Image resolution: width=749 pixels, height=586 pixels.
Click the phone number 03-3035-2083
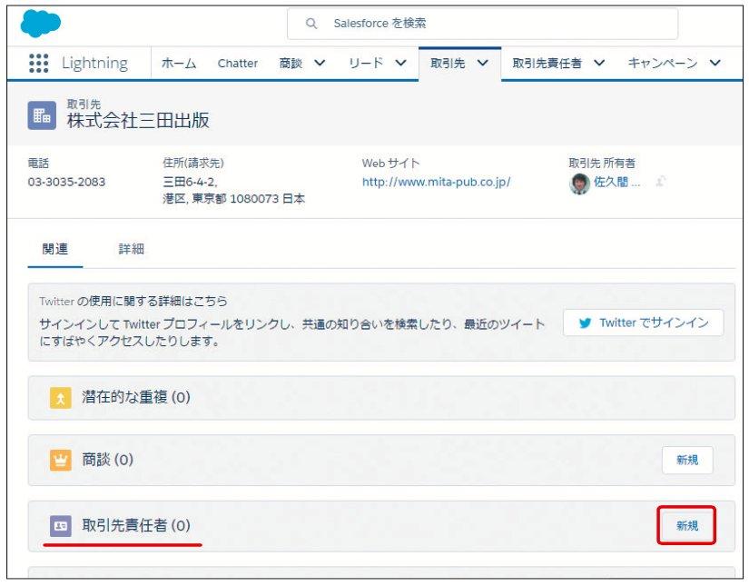tap(66, 182)
